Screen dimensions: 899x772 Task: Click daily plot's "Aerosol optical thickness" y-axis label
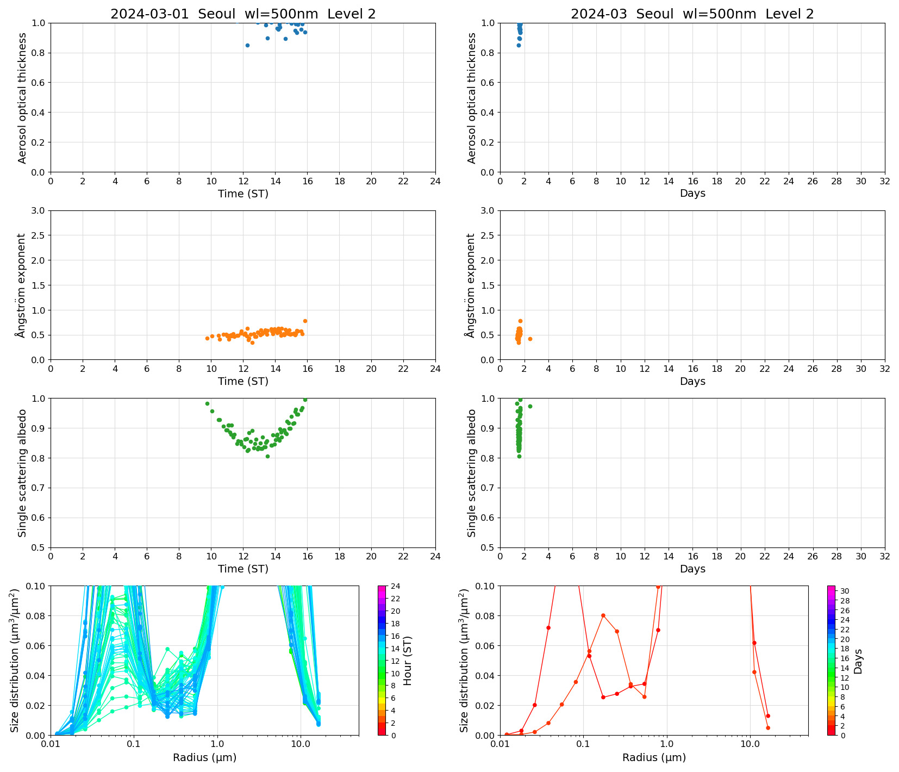click(x=22, y=98)
